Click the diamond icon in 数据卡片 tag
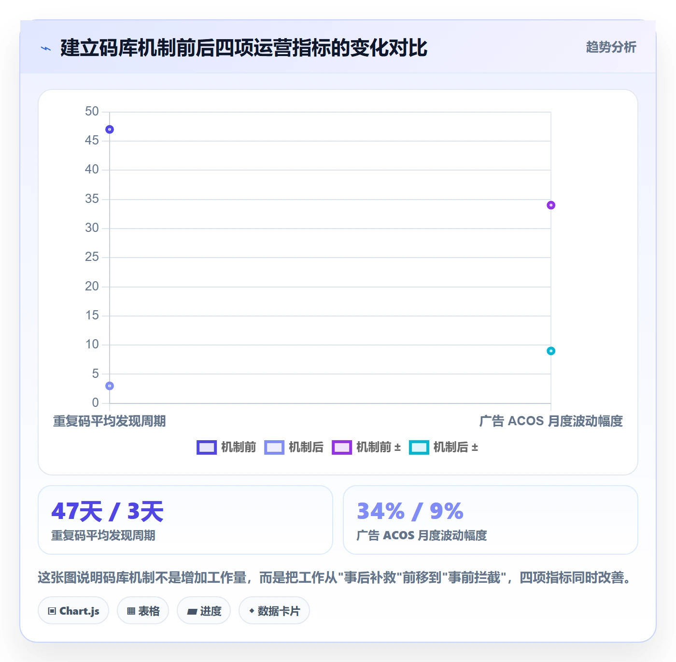 [252, 611]
